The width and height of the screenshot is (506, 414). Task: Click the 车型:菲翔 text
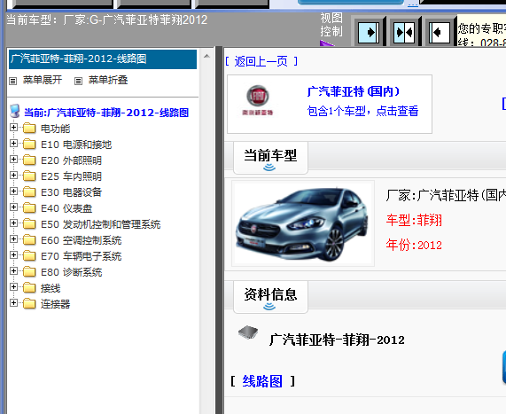pos(414,220)
